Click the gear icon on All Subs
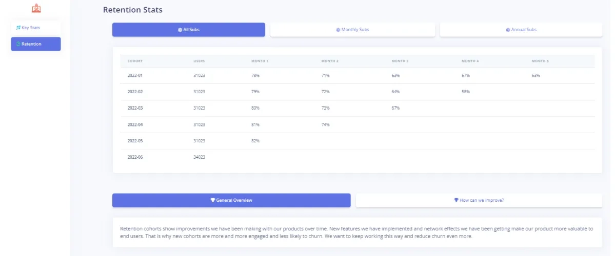The height and width of the screenshot is (256, 615). point(180,30)
